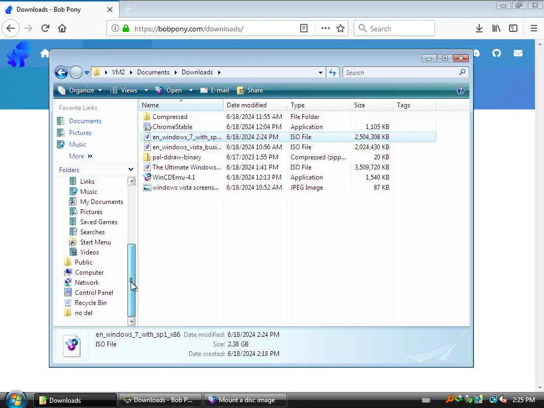
Task: Click the folder tree scroll down arrow
Action: click(132, 321)
